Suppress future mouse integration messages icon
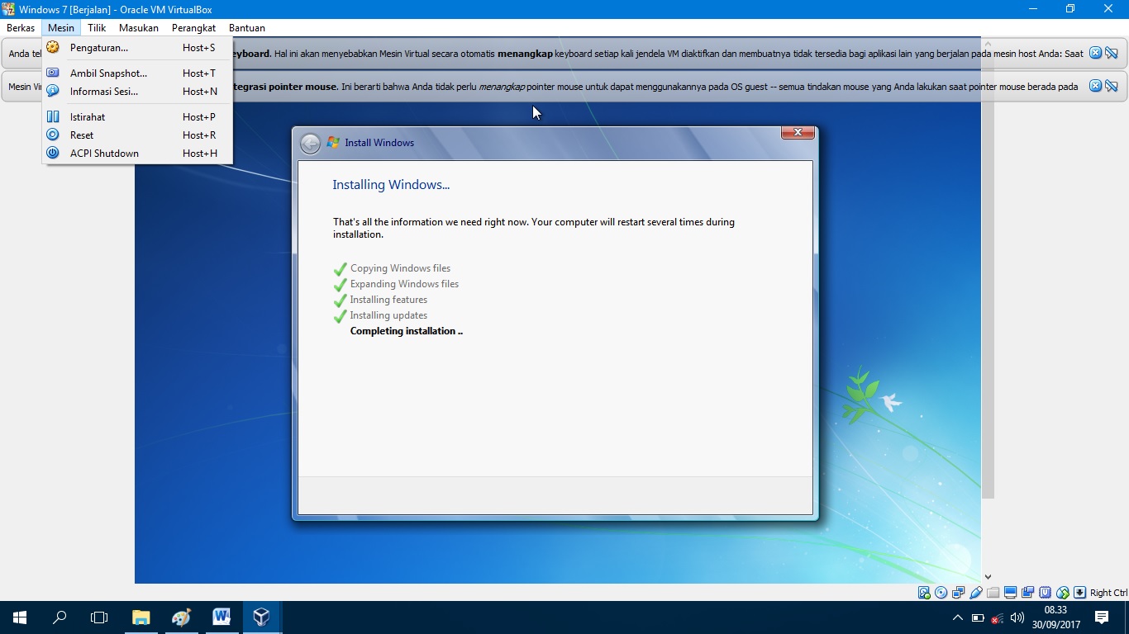This screenshot has height=634, width=1129. coord(1112,86)
